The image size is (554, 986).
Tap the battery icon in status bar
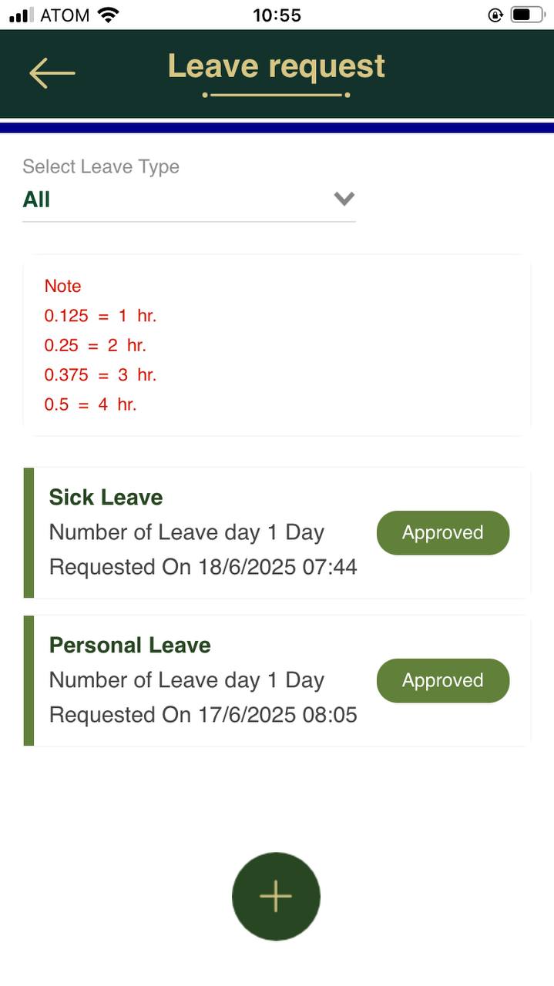527,15
